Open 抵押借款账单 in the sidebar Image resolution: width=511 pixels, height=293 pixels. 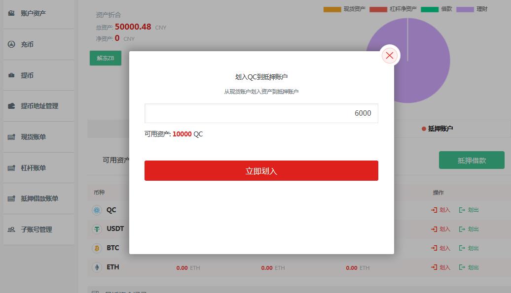[x=39, y=198]
